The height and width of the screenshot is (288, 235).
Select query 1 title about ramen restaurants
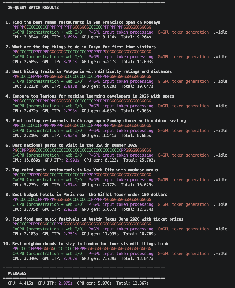pos(86,22)
